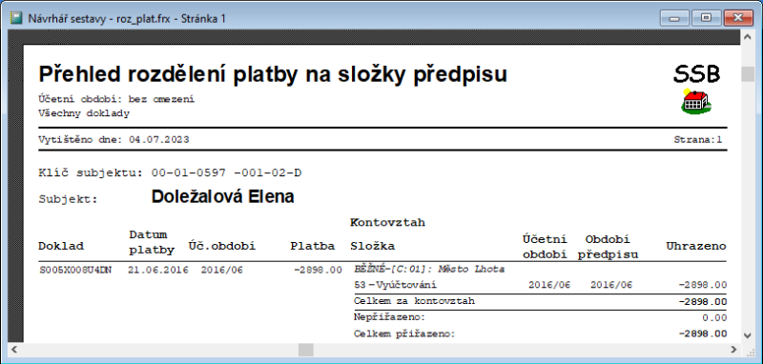Click the vertical scrollbar down arrow
Viewport: 763px width, 364px height.
[x=747, y=334]
